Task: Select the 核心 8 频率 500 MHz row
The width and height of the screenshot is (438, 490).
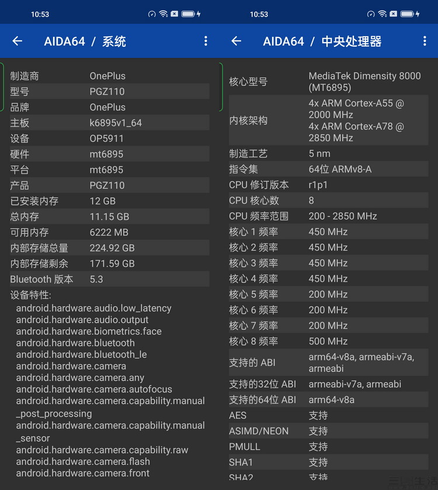Action: click(x=328, y=341)
